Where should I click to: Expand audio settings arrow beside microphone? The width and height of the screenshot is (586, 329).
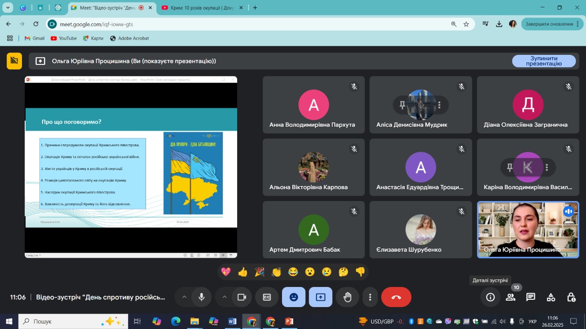[184, 297]
